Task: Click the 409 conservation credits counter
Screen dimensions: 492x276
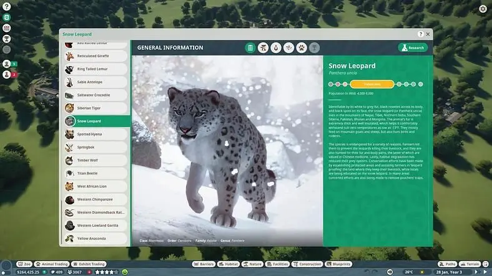Action: (x=57, y=272)
